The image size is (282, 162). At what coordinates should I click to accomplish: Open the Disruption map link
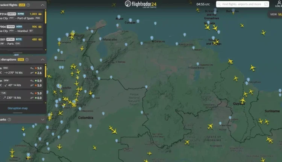18,108
